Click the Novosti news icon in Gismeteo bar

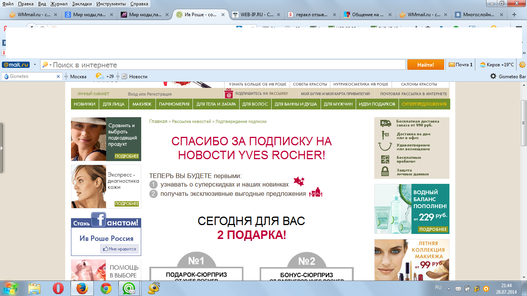click(124, 76)
